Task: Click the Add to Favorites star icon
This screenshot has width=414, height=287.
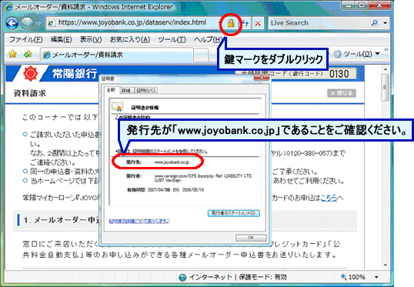Action: coord(28,55)
